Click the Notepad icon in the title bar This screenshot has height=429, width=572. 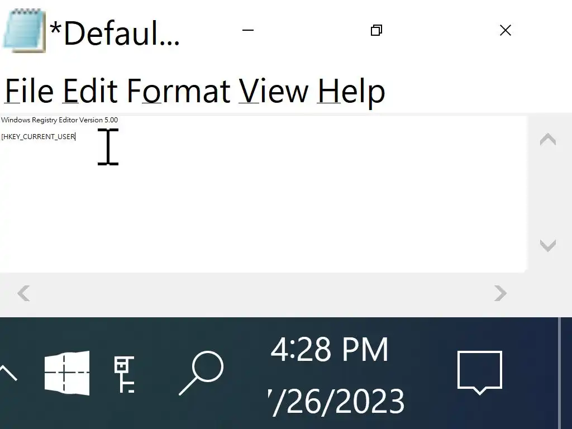point(24,31)
